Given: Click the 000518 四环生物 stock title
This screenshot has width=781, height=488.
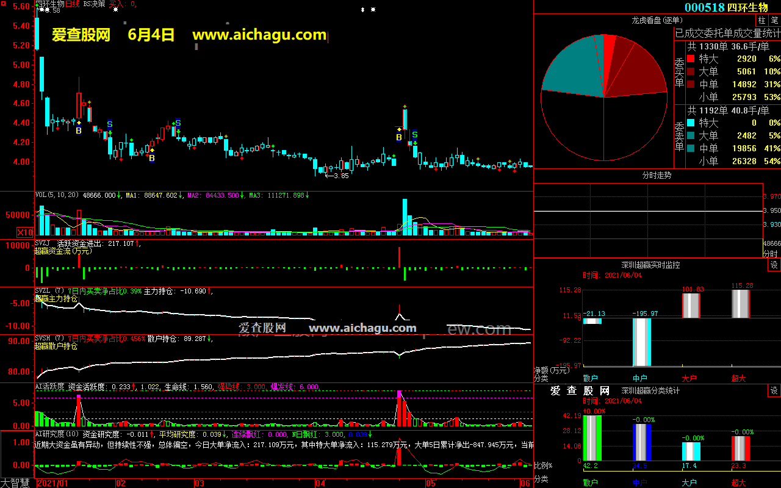Looking at the screenshot, I should coord(726,7).
